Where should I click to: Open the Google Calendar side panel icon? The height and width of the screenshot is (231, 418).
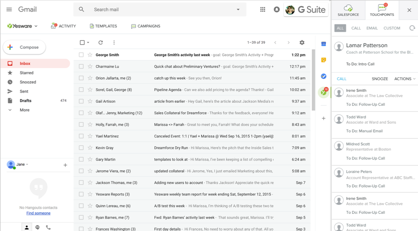(x=323, y=44)
